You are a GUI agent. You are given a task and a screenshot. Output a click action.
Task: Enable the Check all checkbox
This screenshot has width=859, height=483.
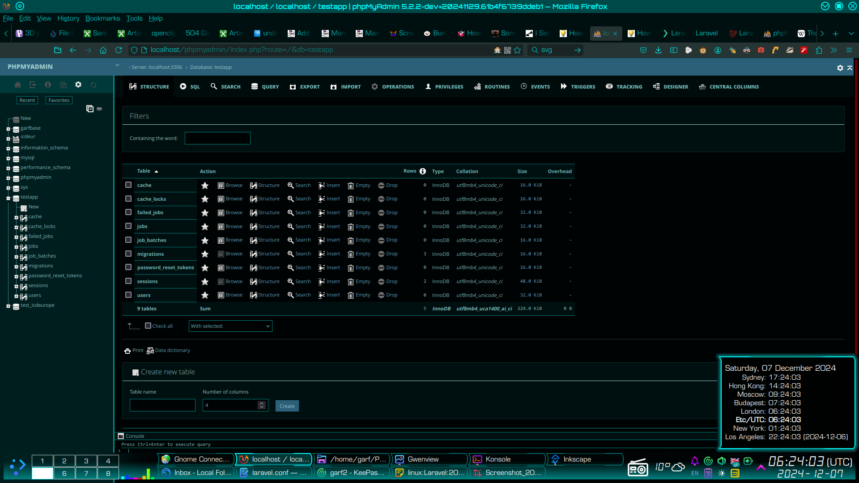click(x=148, y=326)
